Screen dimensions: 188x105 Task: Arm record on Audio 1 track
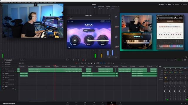9,71
